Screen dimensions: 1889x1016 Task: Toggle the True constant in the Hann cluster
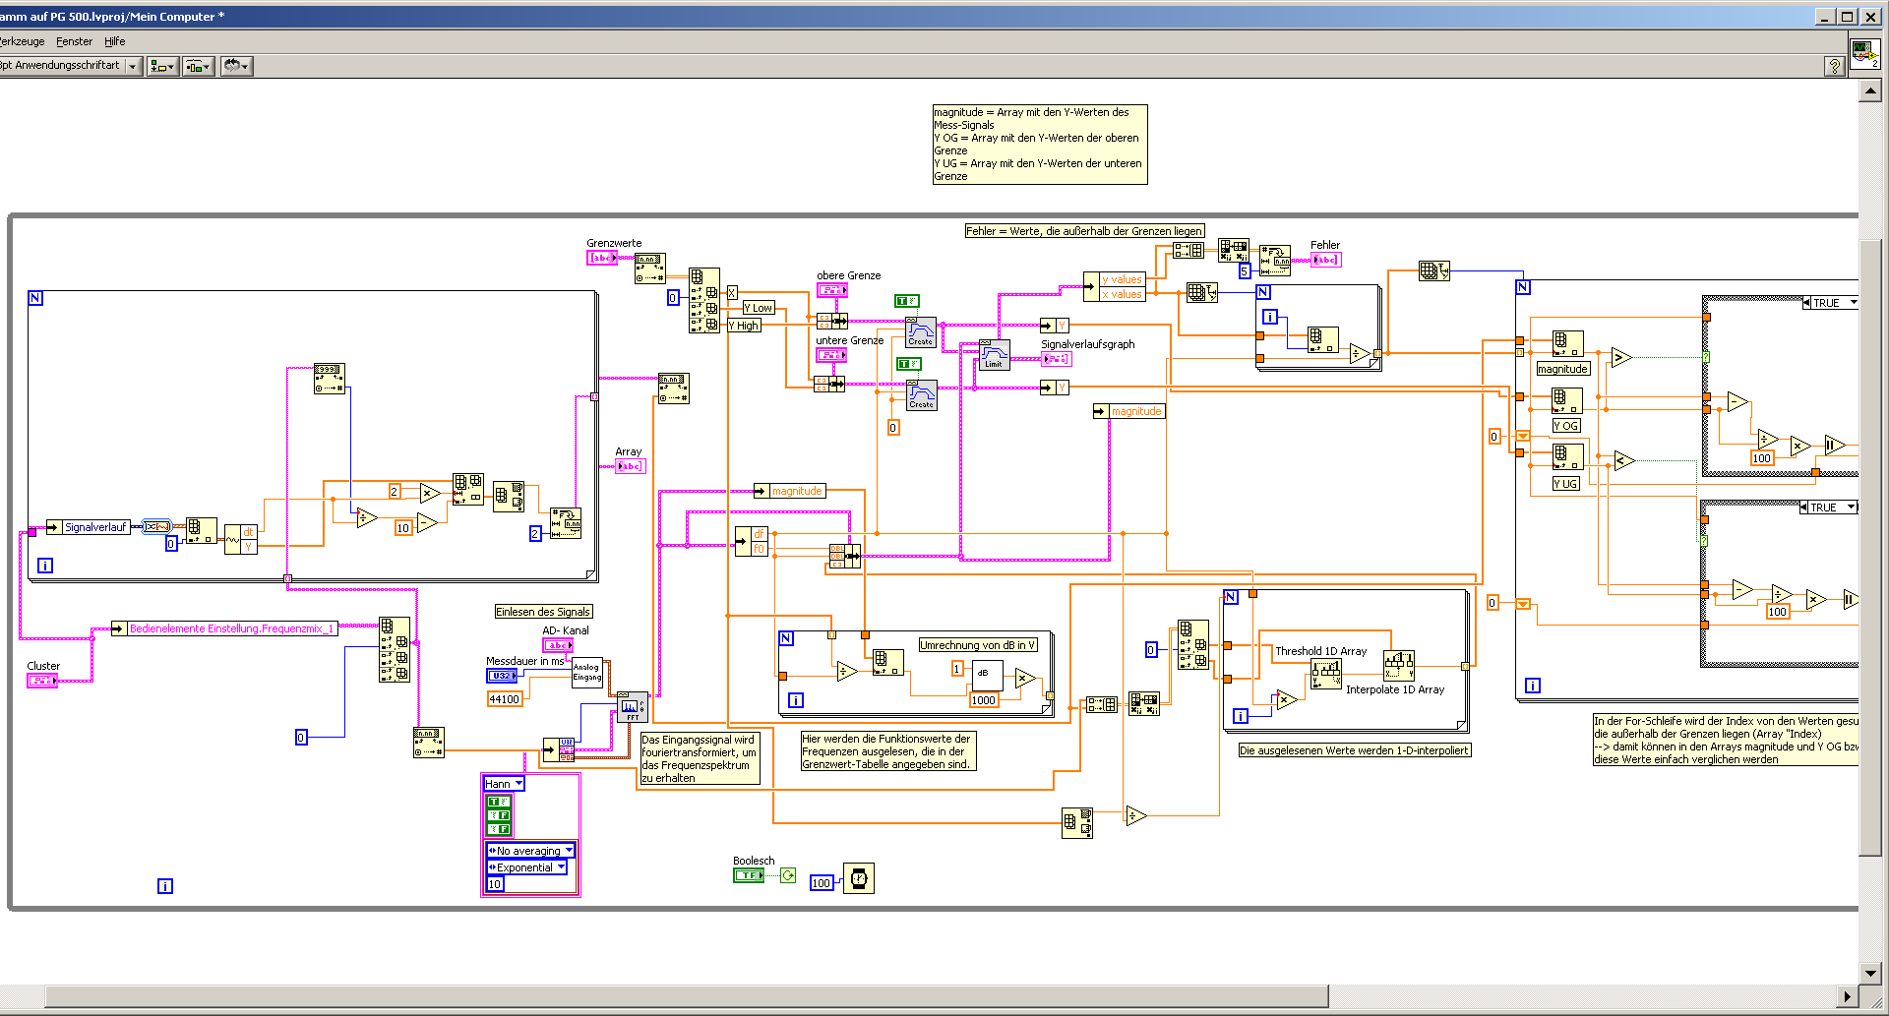point(499,802)
